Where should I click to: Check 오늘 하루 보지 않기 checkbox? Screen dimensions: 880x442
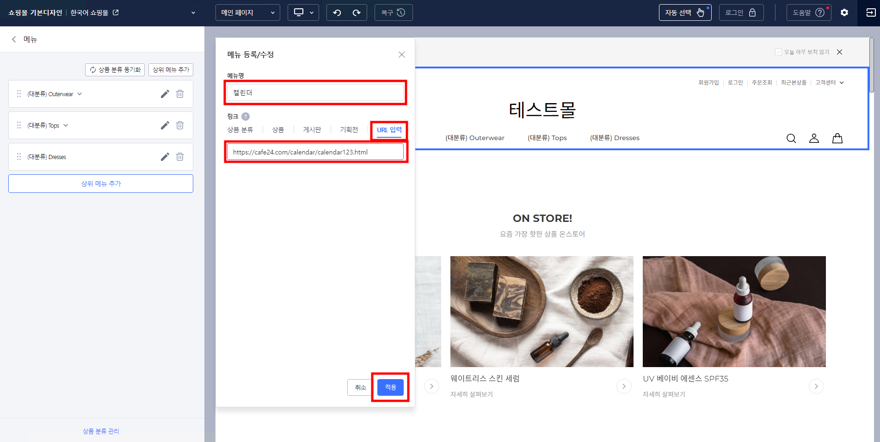778,52
